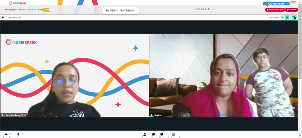Image resolution: width=302 pixels, height=138 pixels.
Task: Click mic indicator beside Jyoti Varshney name
Action: tap(3, 115)
